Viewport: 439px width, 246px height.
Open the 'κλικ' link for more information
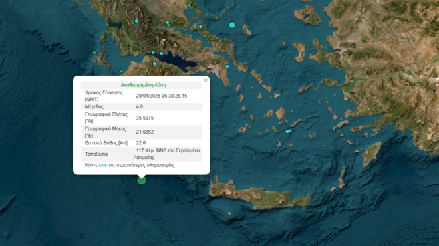(102, 165)
